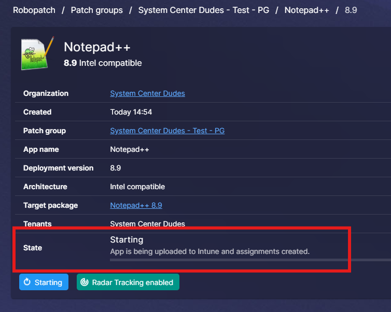Select the App is being uploaded message

pyautogui.click(x=210, y=251)
